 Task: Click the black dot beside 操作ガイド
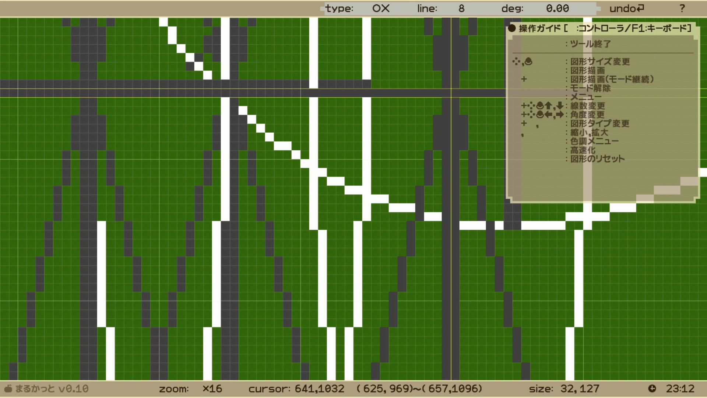[x=511, y=28]
